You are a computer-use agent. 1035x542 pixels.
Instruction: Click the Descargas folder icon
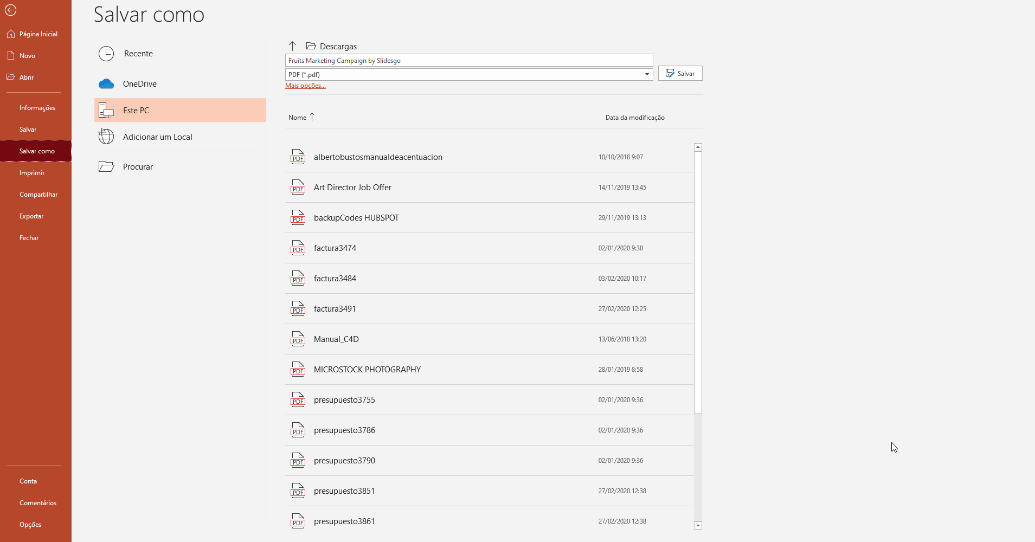pyautogui.click(x=311, y=46)
